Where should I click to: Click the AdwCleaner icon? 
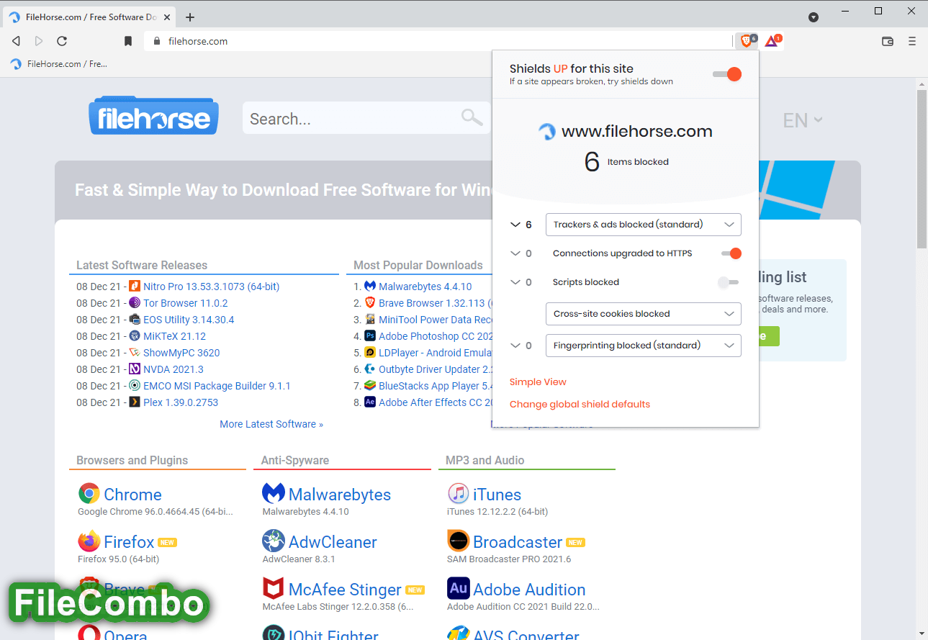274,541
